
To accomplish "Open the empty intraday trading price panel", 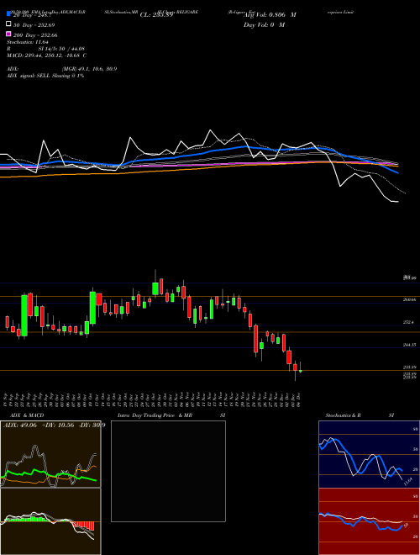I will (168, 471).
